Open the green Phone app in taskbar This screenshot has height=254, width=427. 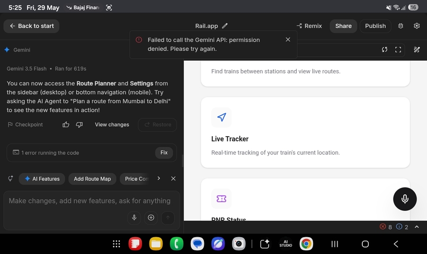click(176, 243)
